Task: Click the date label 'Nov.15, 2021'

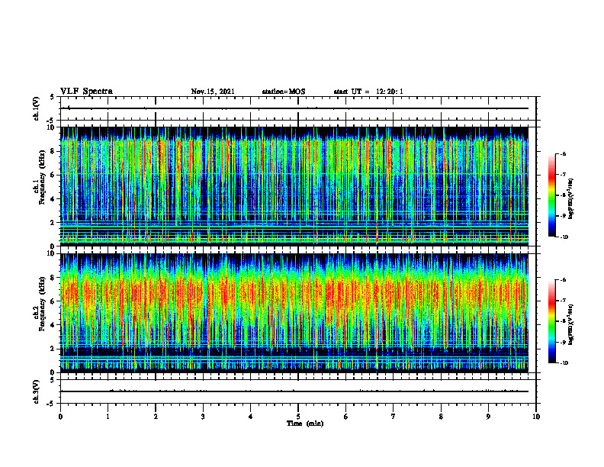Action: click(x=213, y=92)
